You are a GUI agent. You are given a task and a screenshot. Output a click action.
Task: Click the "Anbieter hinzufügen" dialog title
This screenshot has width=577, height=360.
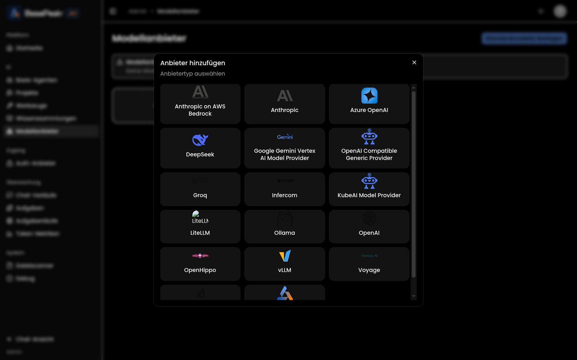(x=193, y=63)
